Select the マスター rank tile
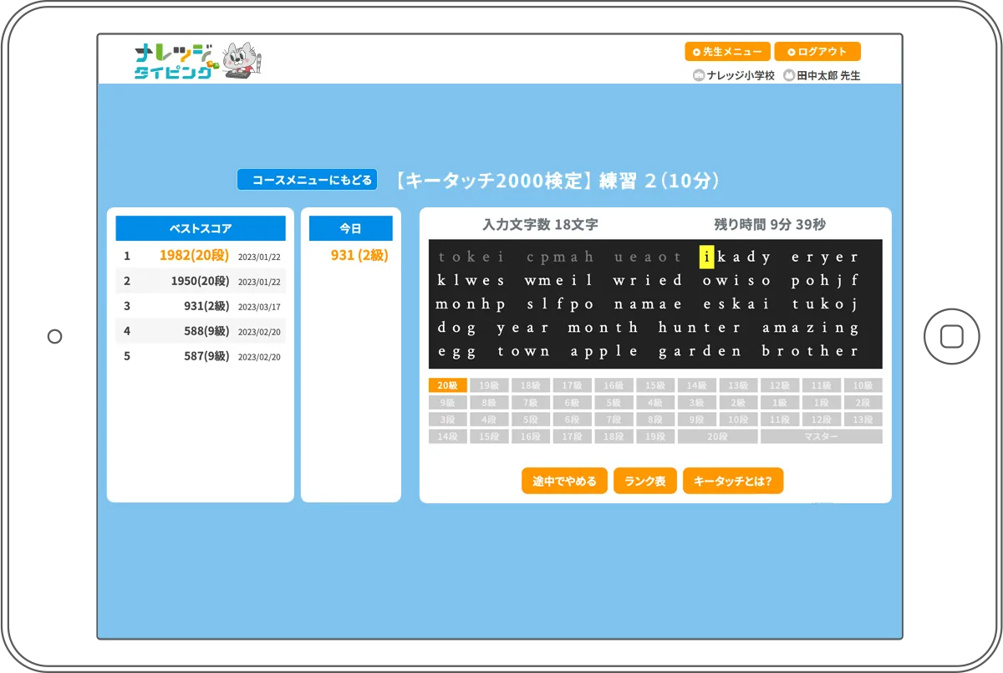 tap(821, 436)
